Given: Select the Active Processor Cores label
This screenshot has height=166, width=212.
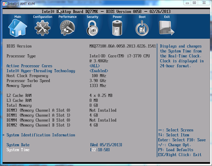Looking at the screenshot, I should pyautogui.click(x=29, y=66).
